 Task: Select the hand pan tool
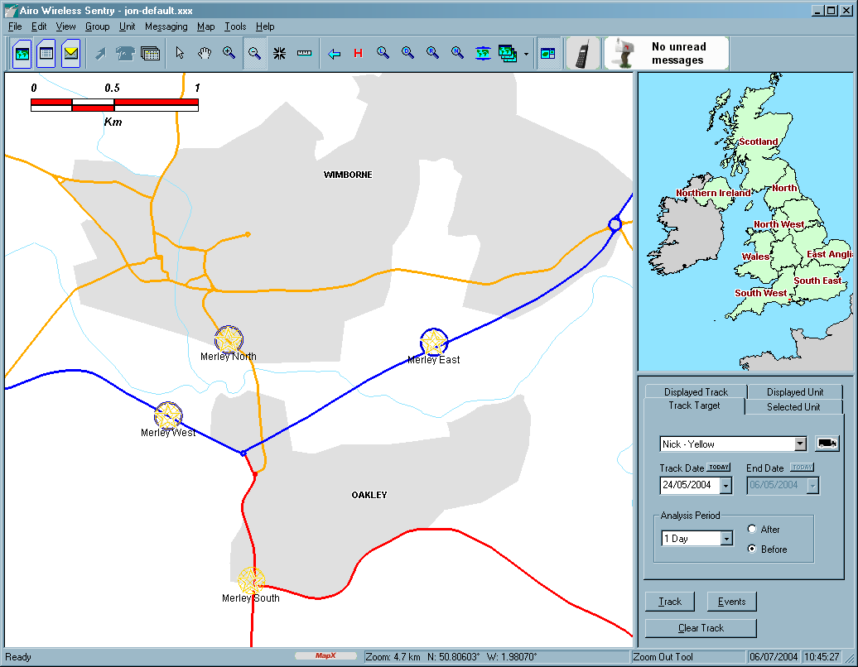204,53
